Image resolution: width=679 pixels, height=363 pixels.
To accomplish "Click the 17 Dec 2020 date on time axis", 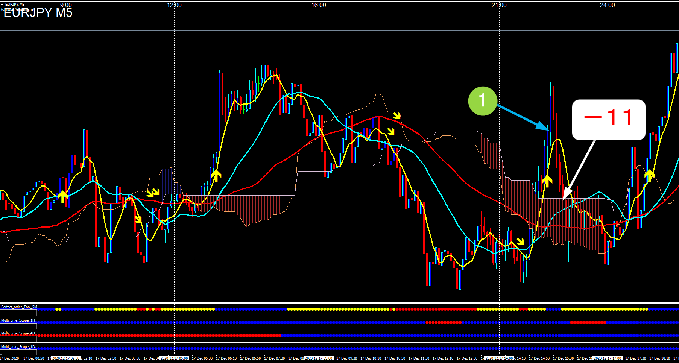I will click(9, 358).
